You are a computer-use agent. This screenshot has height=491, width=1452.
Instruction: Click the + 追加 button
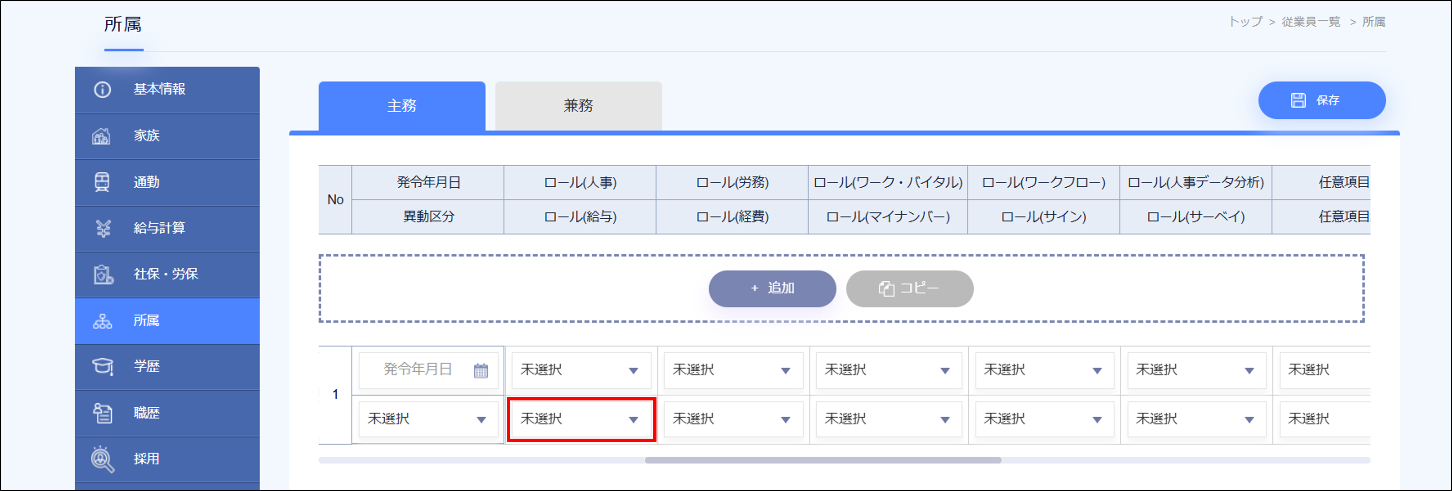(x=772, y=288)
